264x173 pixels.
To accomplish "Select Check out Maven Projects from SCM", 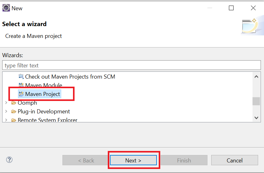I will point(70,76).
